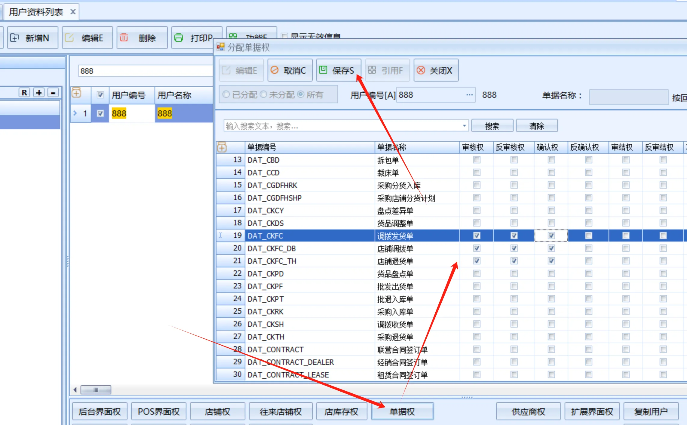
Task: Click the red 删除 trash icon button
Action: 124,38
